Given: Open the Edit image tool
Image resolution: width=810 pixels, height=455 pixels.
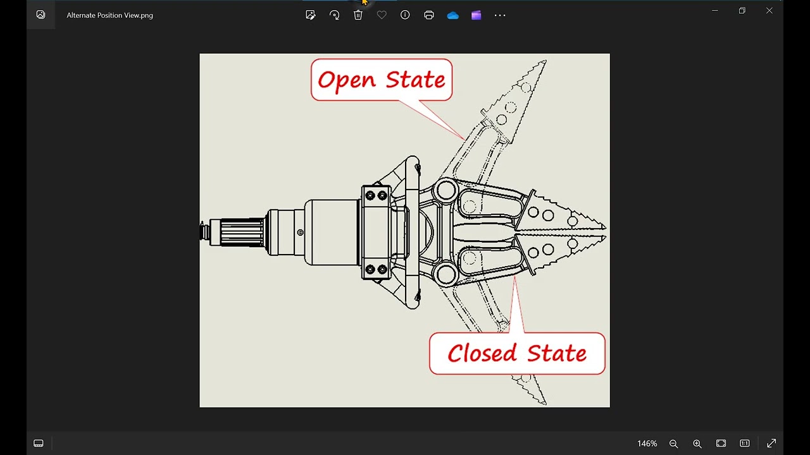Looking at the screenshot, I should tap(310, 15).
